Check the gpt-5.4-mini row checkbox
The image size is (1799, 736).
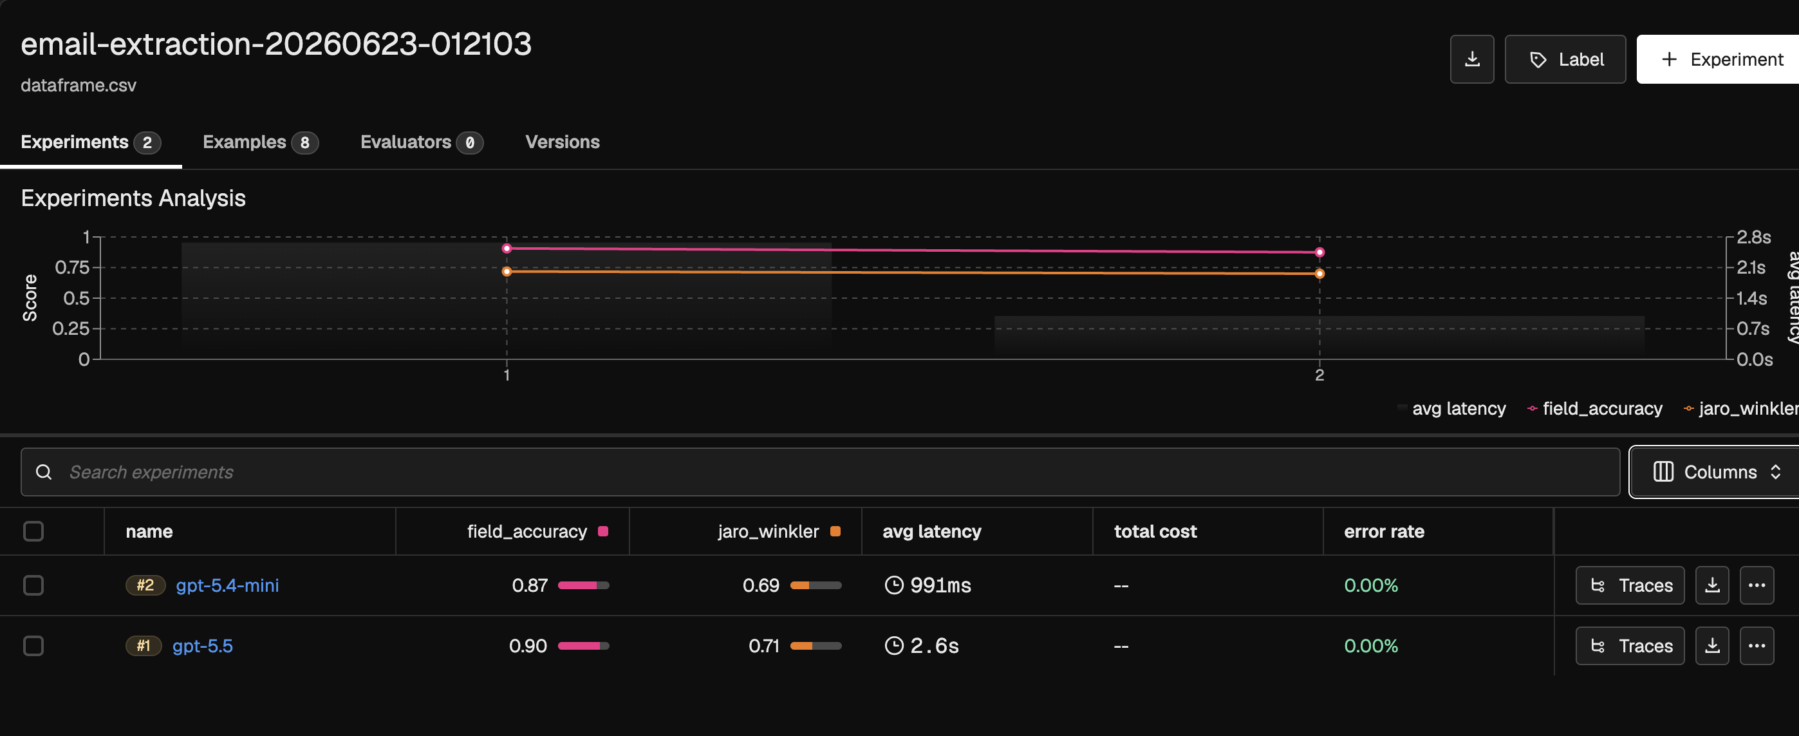[x=33, y=585]
